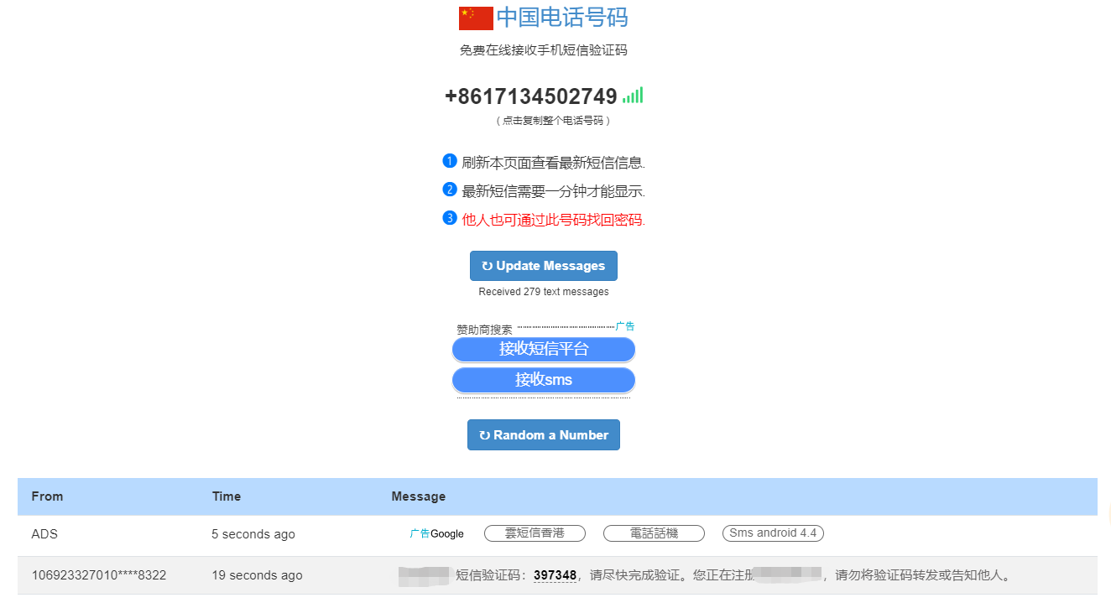Viewport: 1111px width, 608px height.
Task: Open the 接收sms sponsored link
Action: coord(544,379)
